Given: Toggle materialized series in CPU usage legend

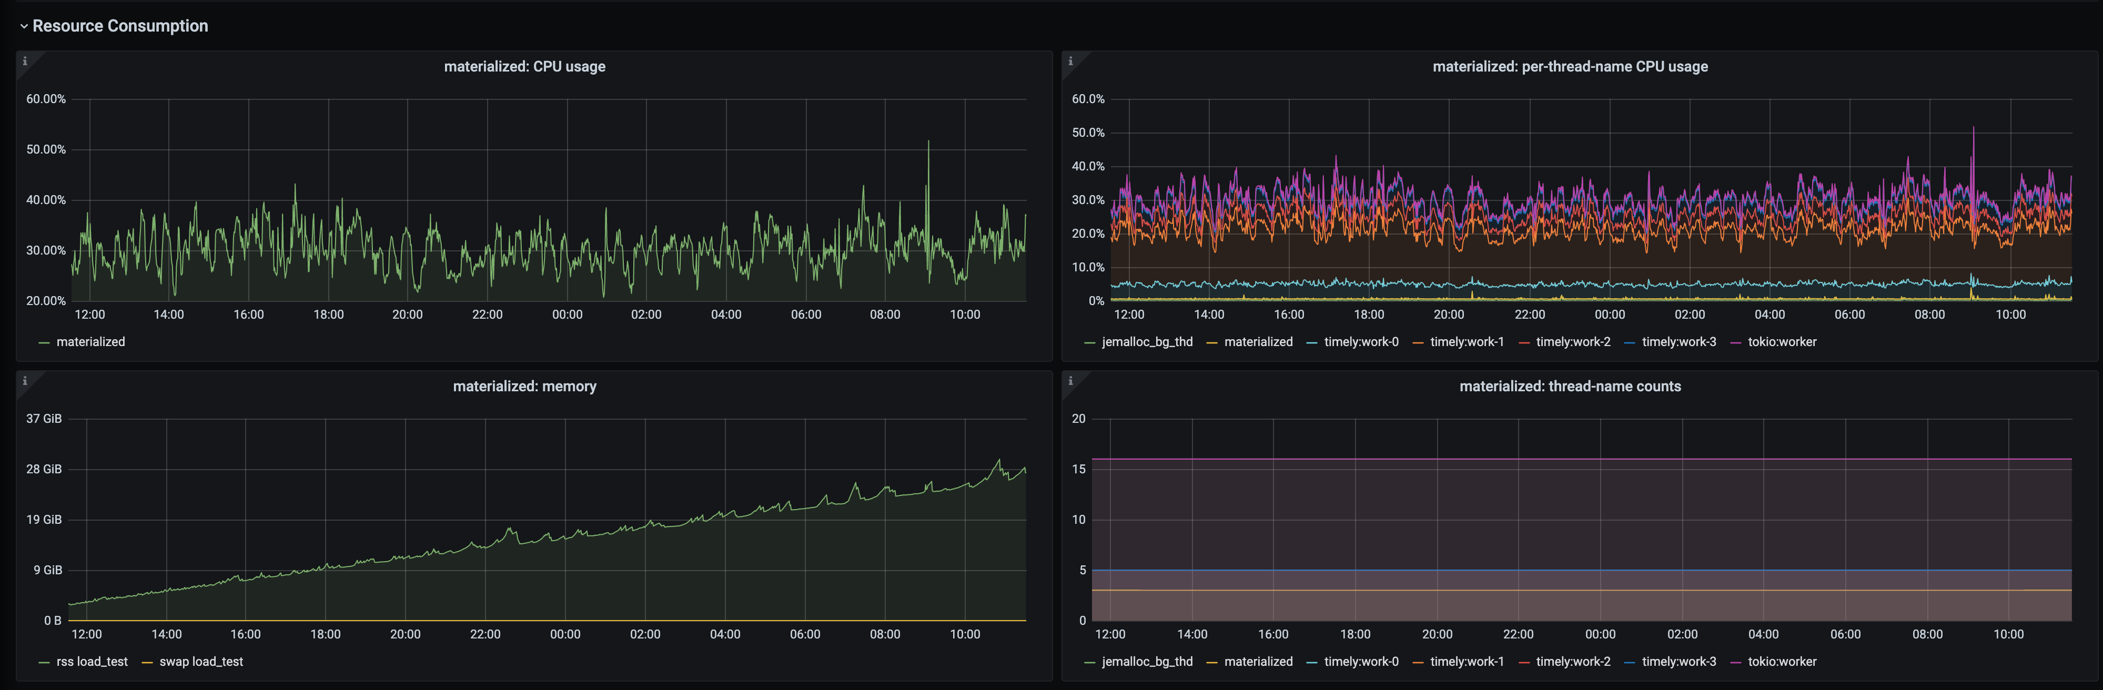Looking at the screenshot, I should tap(90, 342).
